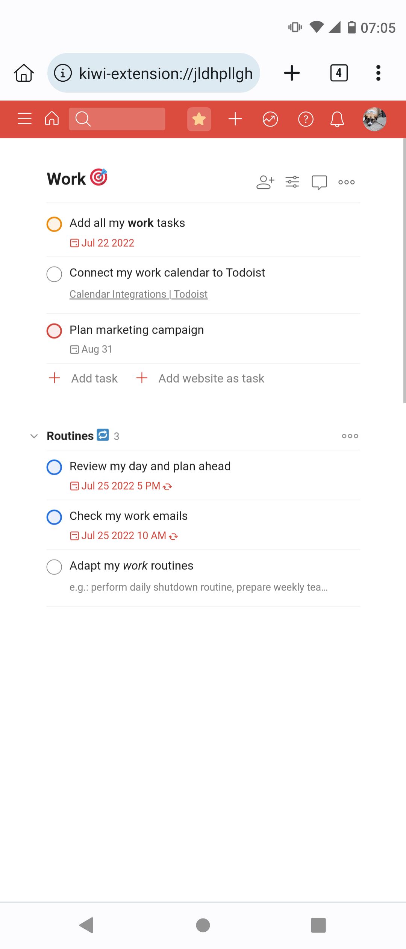This screenshot has width=406, height=949.
Task: Share the Work project with the person icon
Action: pyautogui.click(x=265, y=182)
